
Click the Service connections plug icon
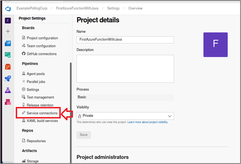click(x=23, y=113)
